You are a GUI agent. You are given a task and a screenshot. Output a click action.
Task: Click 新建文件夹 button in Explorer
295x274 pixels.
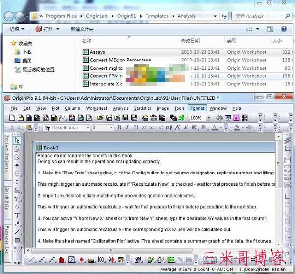point(82,29)
